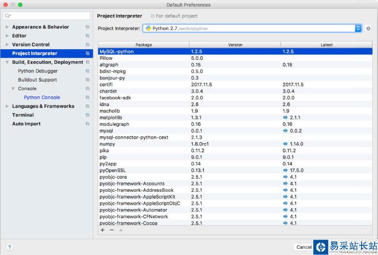
Task: Click the upgrade arrow icon for matplotlib
Action: (285, 117)
